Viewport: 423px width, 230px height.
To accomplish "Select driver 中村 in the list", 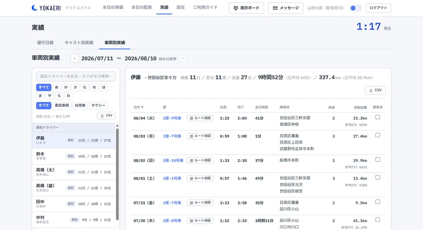I will tap(74, 219).
